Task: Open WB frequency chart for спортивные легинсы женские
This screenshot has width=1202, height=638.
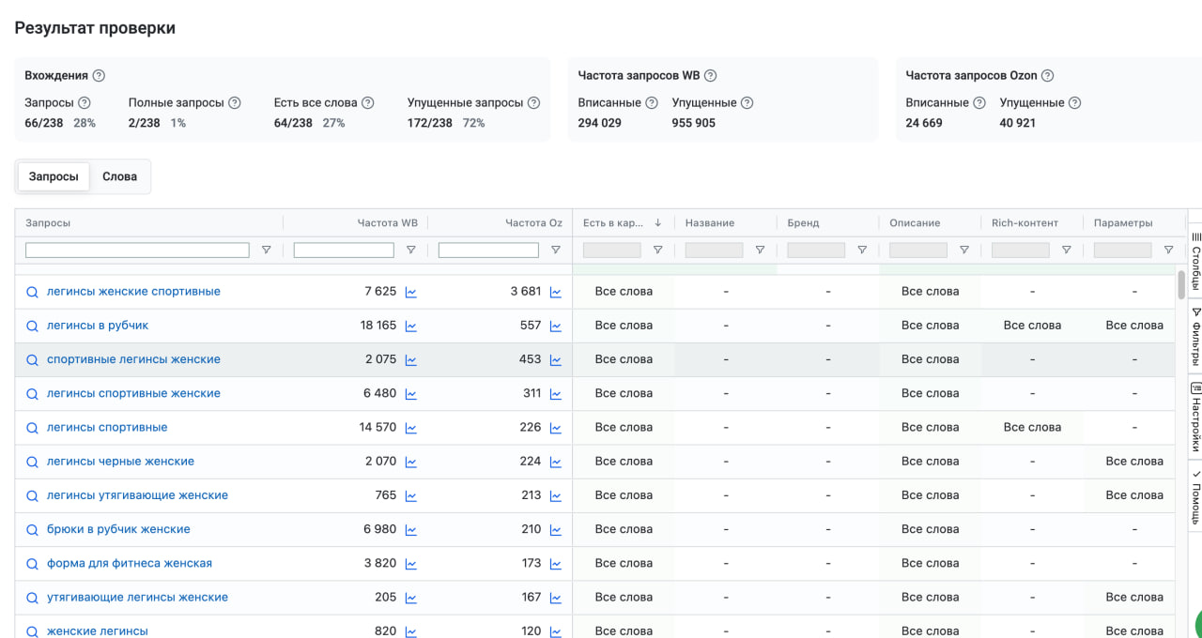Action: tap(410, 359)
